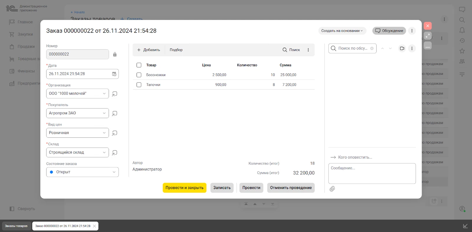472x232 pixels.
Task: Open the global search magnifier in right sidebar
Action: point(462,20)
